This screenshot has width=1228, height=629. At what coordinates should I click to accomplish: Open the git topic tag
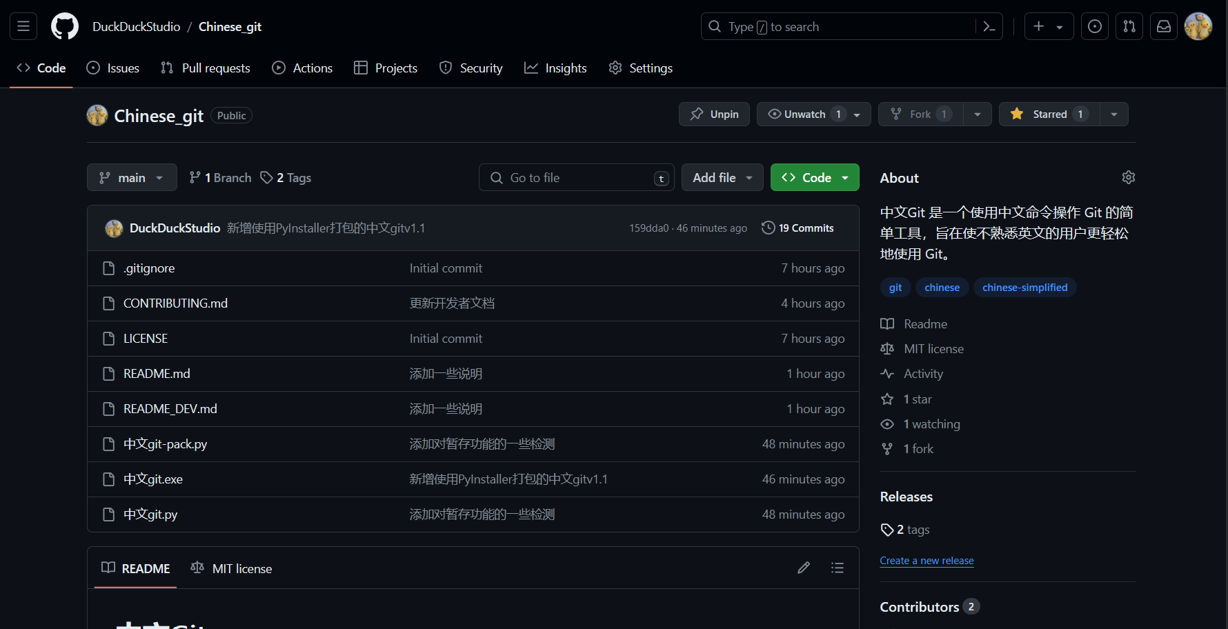point(895,287)
